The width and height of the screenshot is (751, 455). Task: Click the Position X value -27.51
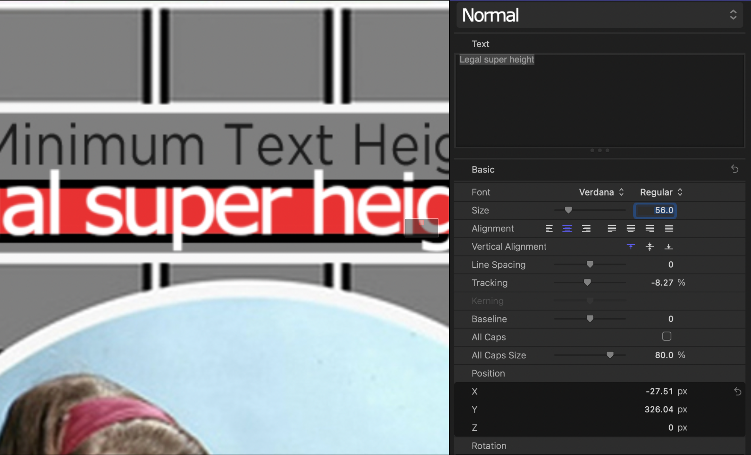(659, 391)
